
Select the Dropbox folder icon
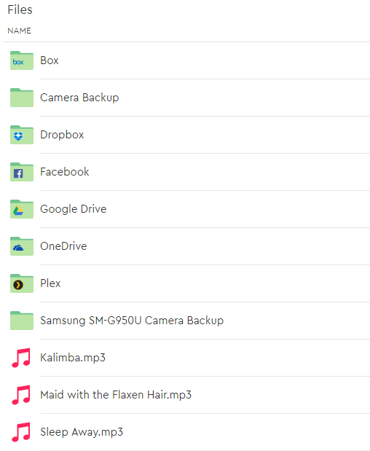coord(22,135)
